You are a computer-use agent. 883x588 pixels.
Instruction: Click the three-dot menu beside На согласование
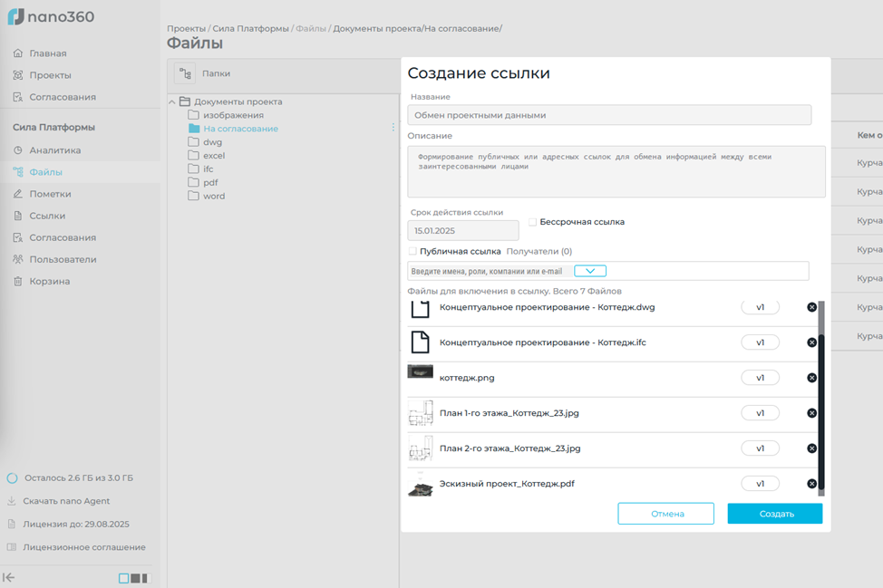tap(393, 128)
